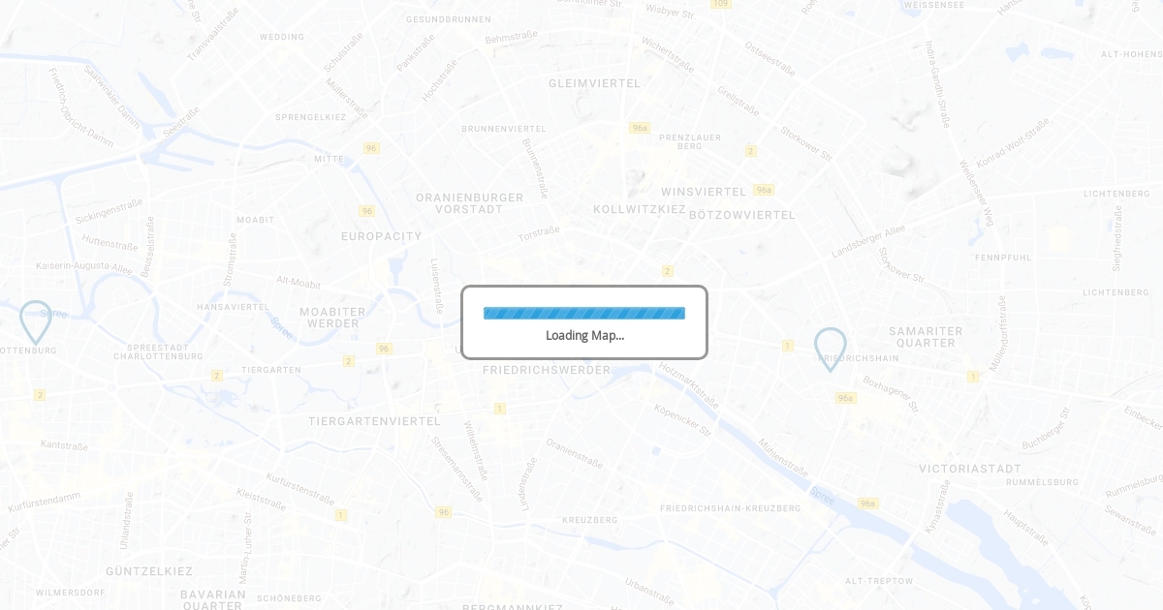This screenshot has height=610, width=1163.
Task: Click the Friedrichshain-Kreuzberg borough label
Action: click(731, 508)
